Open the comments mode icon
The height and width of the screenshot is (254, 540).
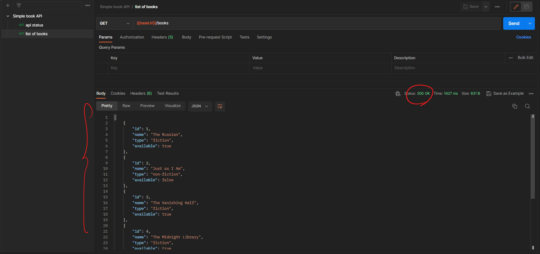[x=526, y=7]
